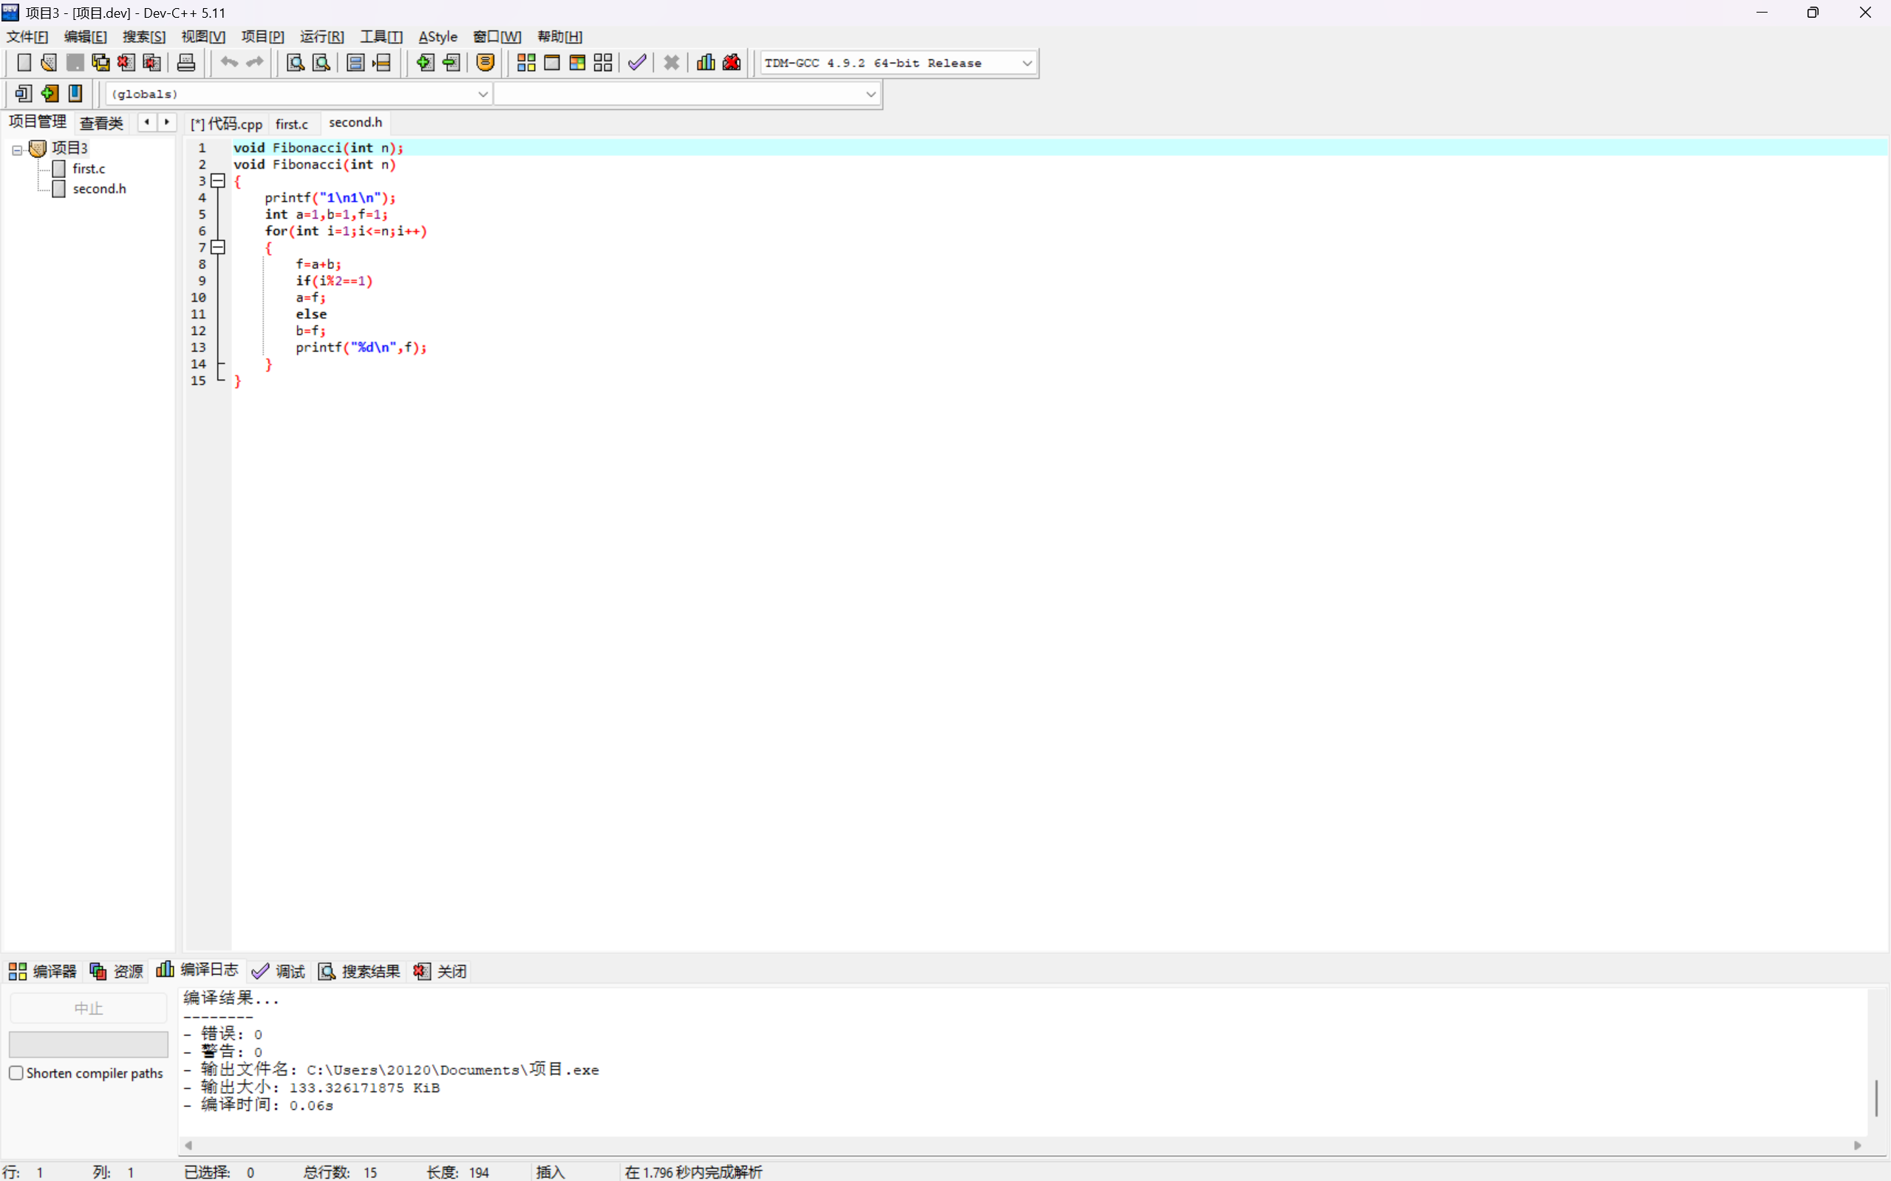The width and height of the screenshot is (1891, 1181).
Task: Click the Compile icon with four colored squares
Action: pos(526,63)
